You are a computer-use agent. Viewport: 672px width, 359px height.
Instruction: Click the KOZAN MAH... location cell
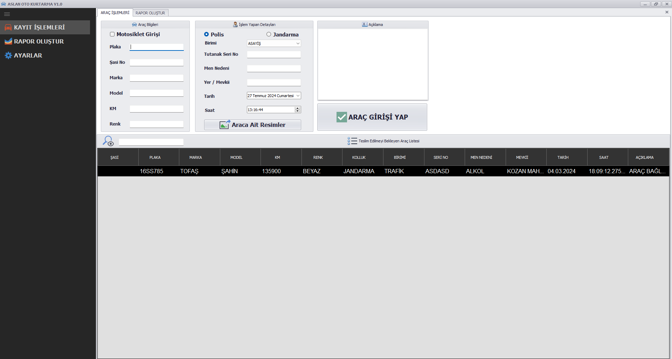tap(526, 171)
